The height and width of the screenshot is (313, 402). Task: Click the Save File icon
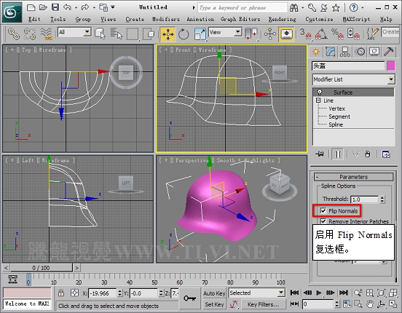pyautogui.click(x=55, y=7)
